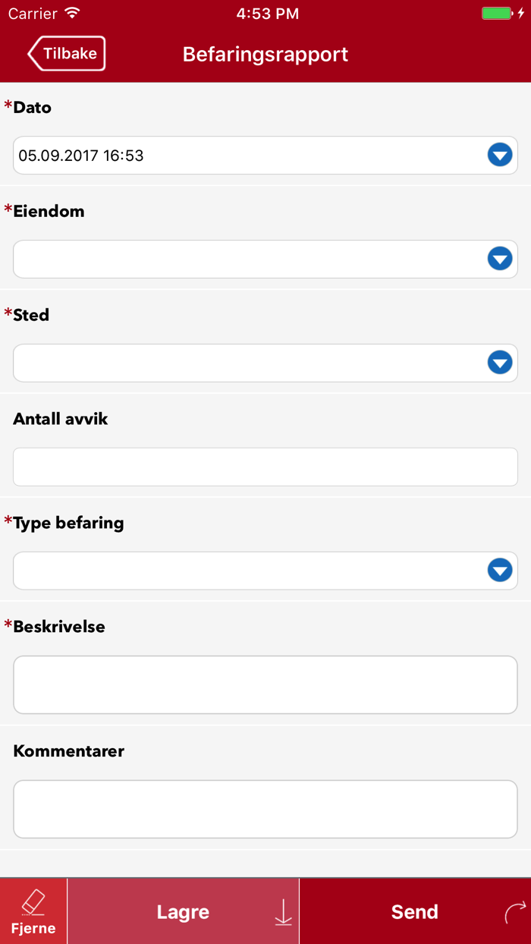This screenshot has width=531, height=944.
Task: Tap the Befaringsrapport page title
Action: coord(265,55)
